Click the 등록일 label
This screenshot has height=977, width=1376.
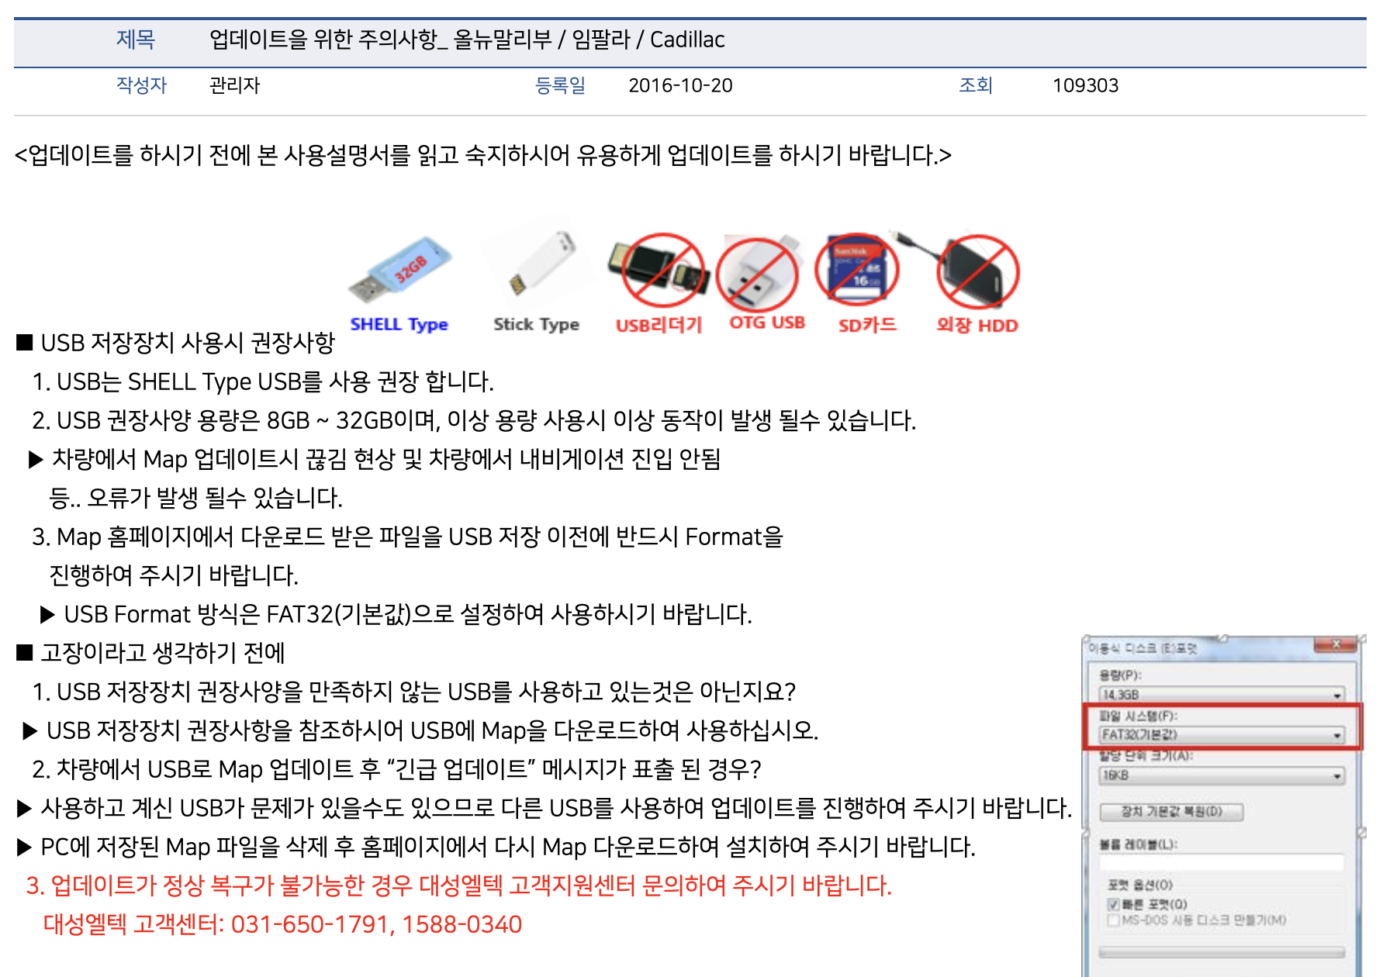point(560,85)
